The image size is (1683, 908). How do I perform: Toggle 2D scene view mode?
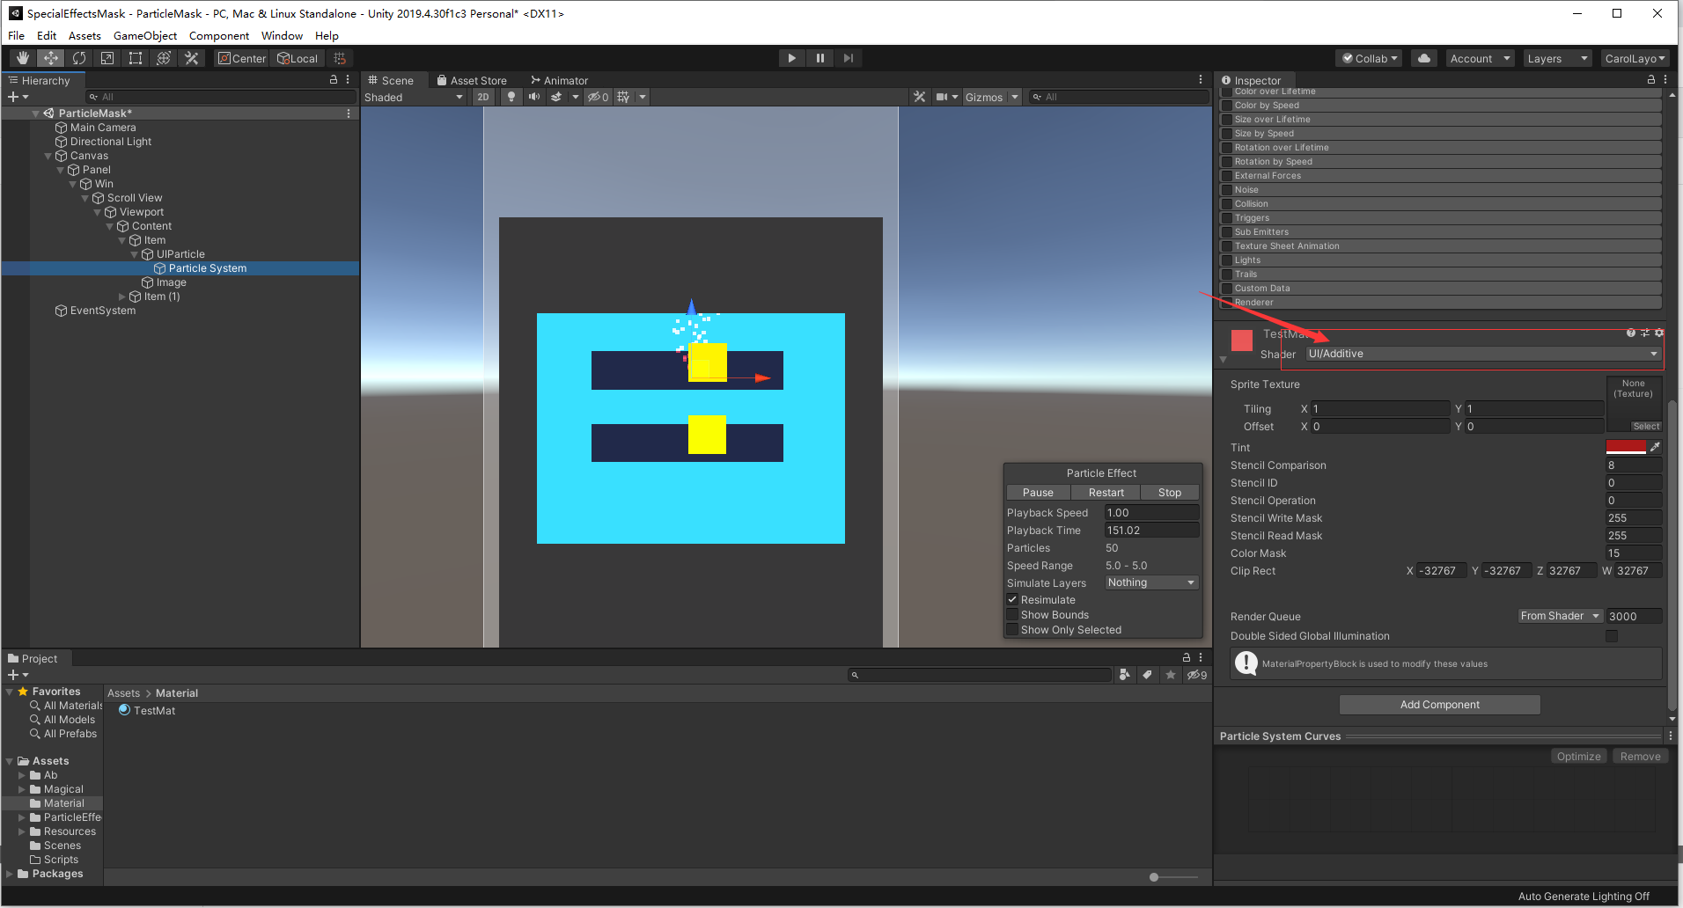click(483, 97)
